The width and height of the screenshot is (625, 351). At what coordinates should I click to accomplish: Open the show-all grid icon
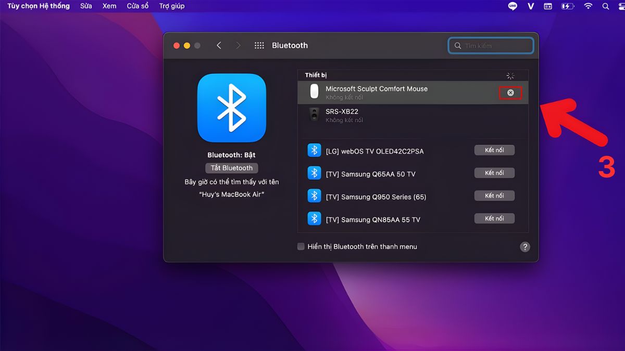point(259,46)
